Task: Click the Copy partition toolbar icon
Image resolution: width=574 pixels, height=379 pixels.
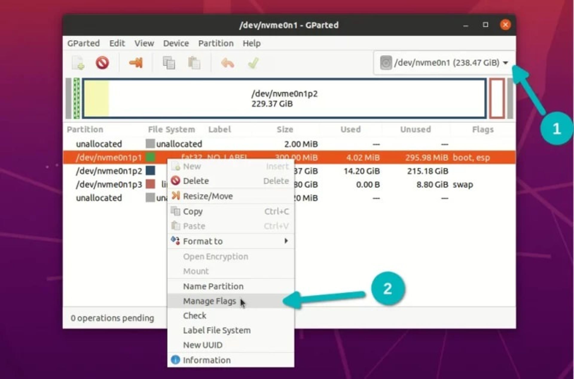Action: click(x=169, y=63)
